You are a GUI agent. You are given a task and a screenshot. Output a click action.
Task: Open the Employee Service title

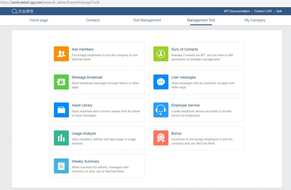(x=185, y=105)
